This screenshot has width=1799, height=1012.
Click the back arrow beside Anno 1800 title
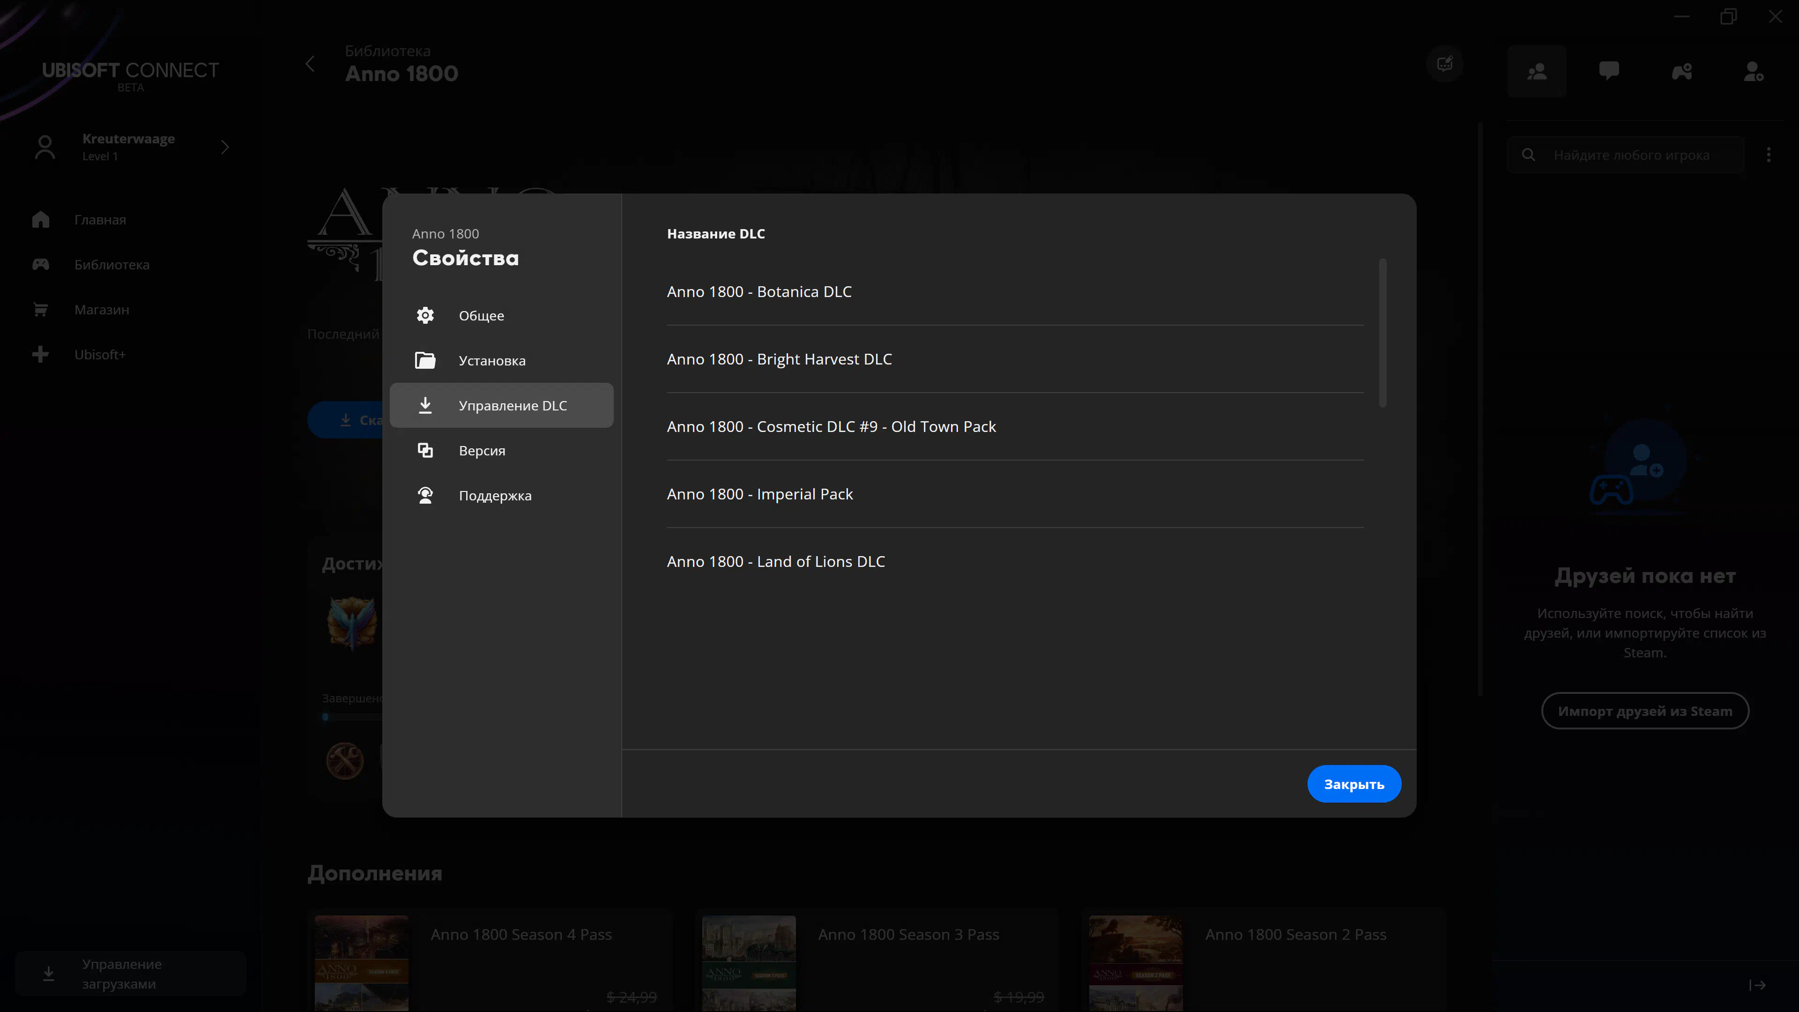[311, 64]
